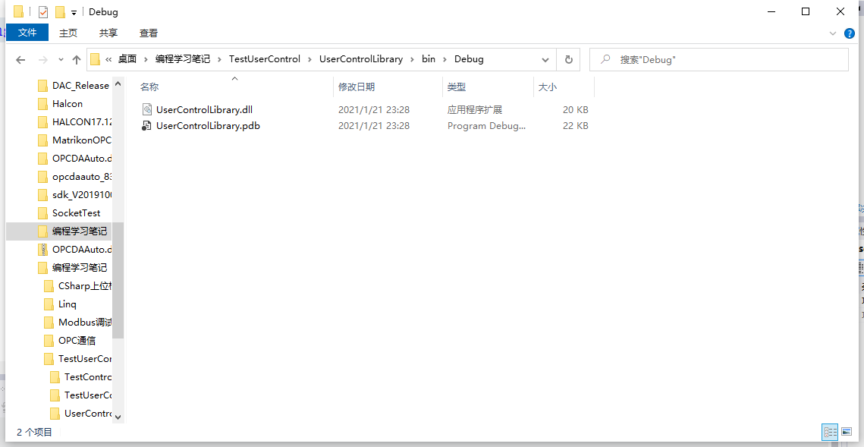The height and width of the screenshot is (447, 864).
Task: Open address bar history dropdown
Action: (545, 59)
